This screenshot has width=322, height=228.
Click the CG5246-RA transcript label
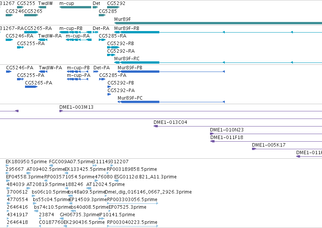click(20, 36)
